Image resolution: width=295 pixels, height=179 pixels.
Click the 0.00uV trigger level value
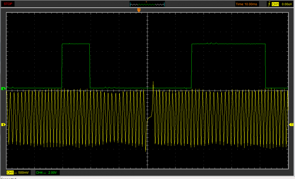286,4
